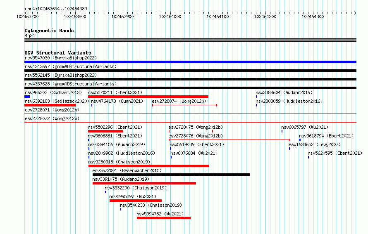Open the nsv4337628 (gnomADStructuralVariants) label

tap(71, 84)
